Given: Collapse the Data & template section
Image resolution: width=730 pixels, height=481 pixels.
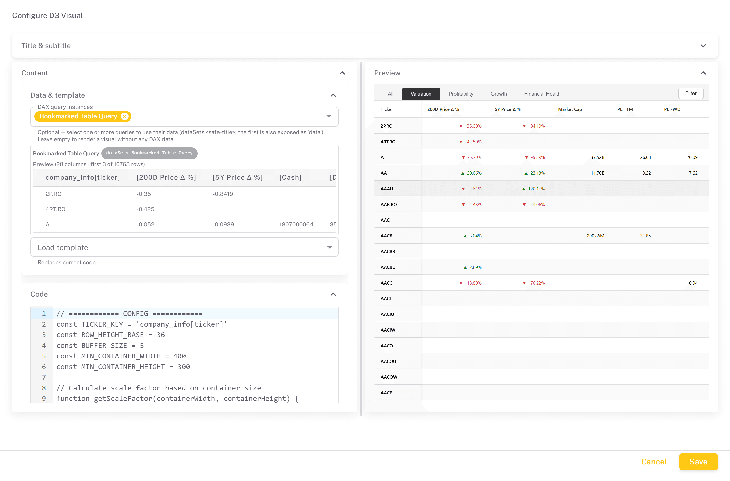Looking at the screenshot, I should click(x=333, y=95).
